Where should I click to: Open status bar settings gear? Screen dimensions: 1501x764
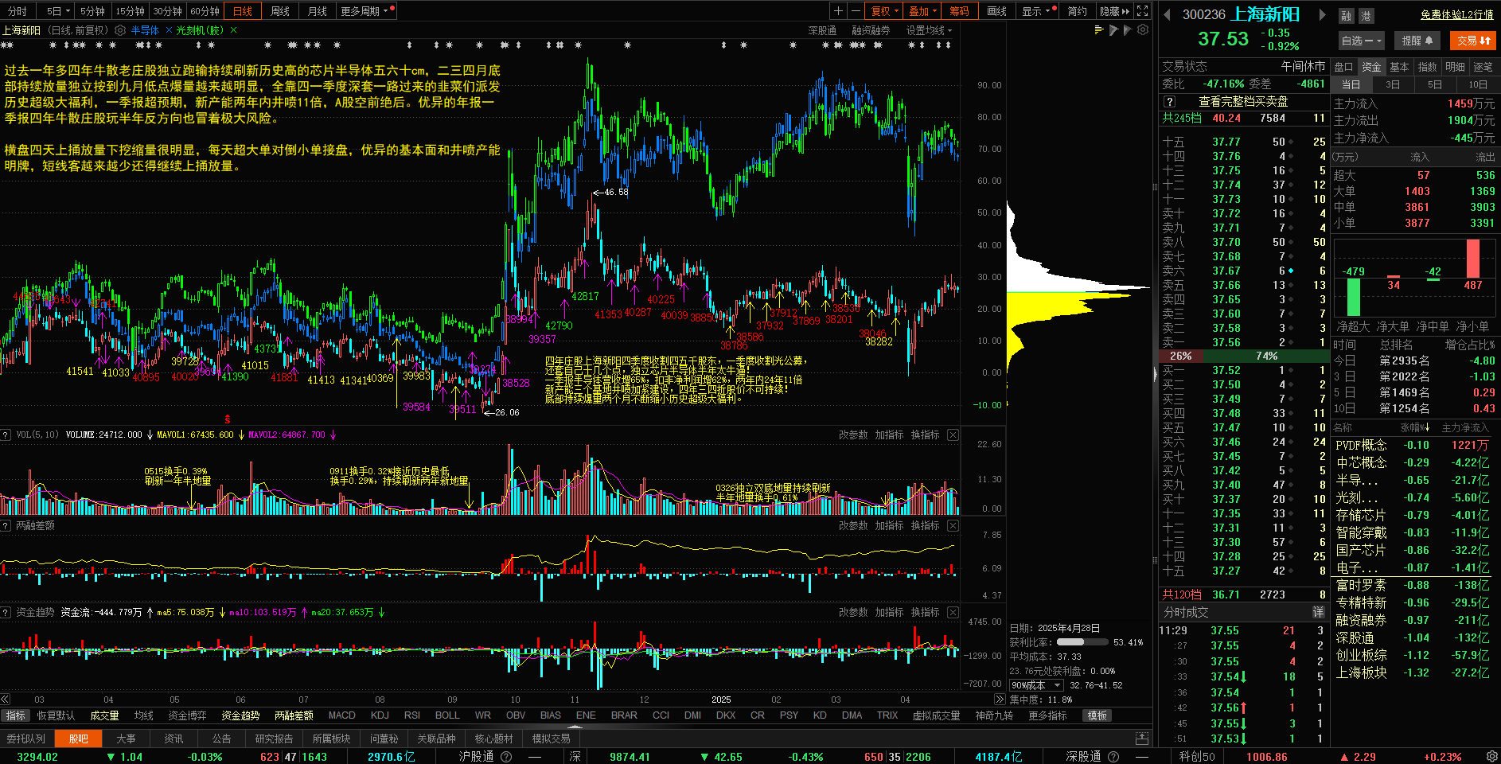pos(1491,756)
